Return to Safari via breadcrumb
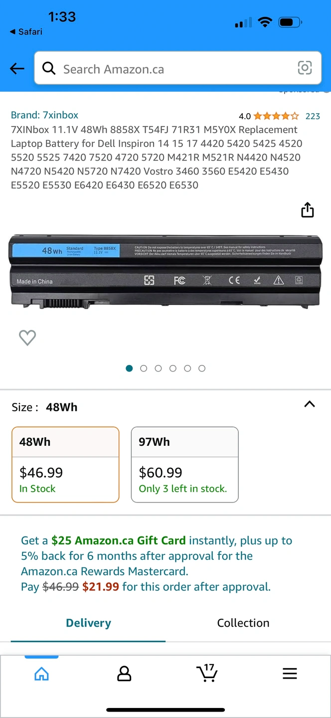This screenshot has height=718, width=331. point(26,31)
